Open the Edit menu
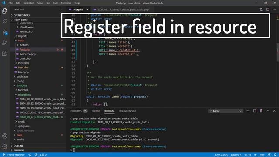The width and height of the screenshot is (279, 157). [x=18, y=3]
